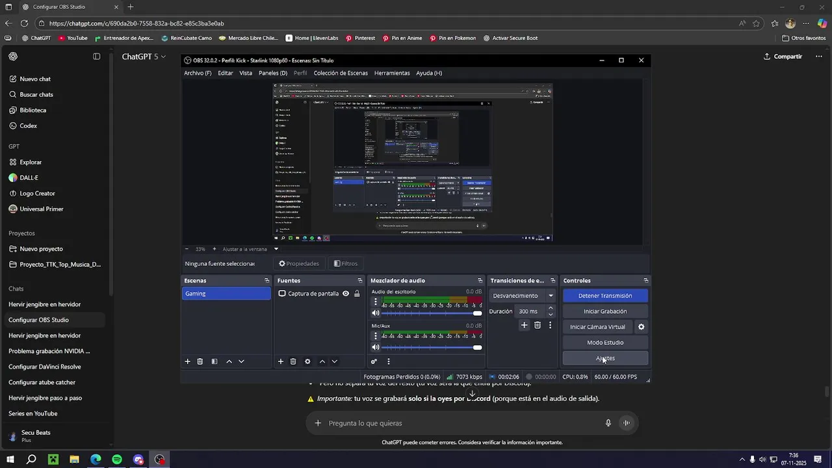
Task: Select Gaming scene in Escenas list
Action: click(226, 294)
